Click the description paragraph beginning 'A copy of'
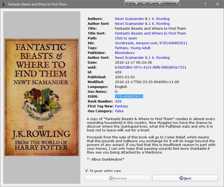Viewport: 224px width, 187px height. coord(151,124)
